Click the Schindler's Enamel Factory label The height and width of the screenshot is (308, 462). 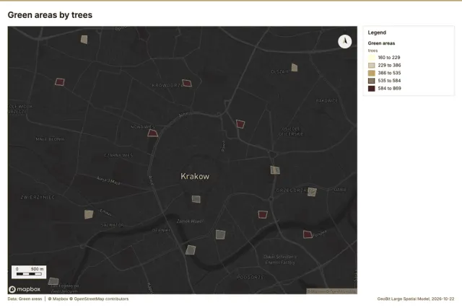280,260
